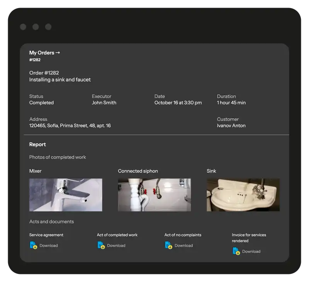Click the arrow next to My Orders
Image resolution: width=309 pixels, height=282 pixels.
click(x=58, y=53)
